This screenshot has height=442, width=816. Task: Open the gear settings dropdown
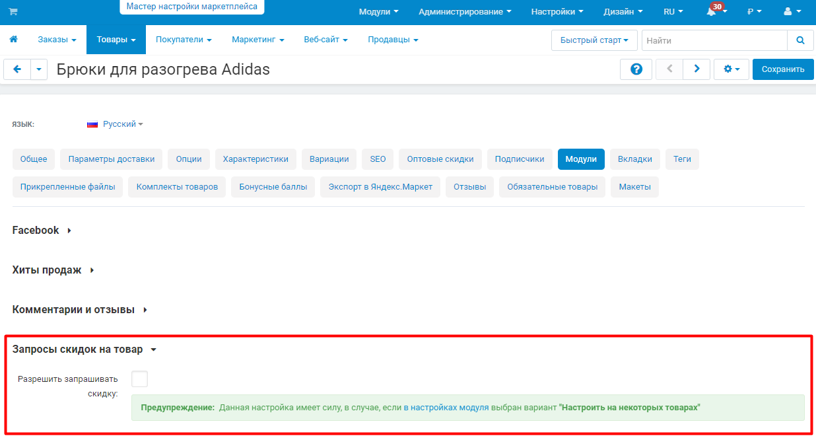(731, 69)
